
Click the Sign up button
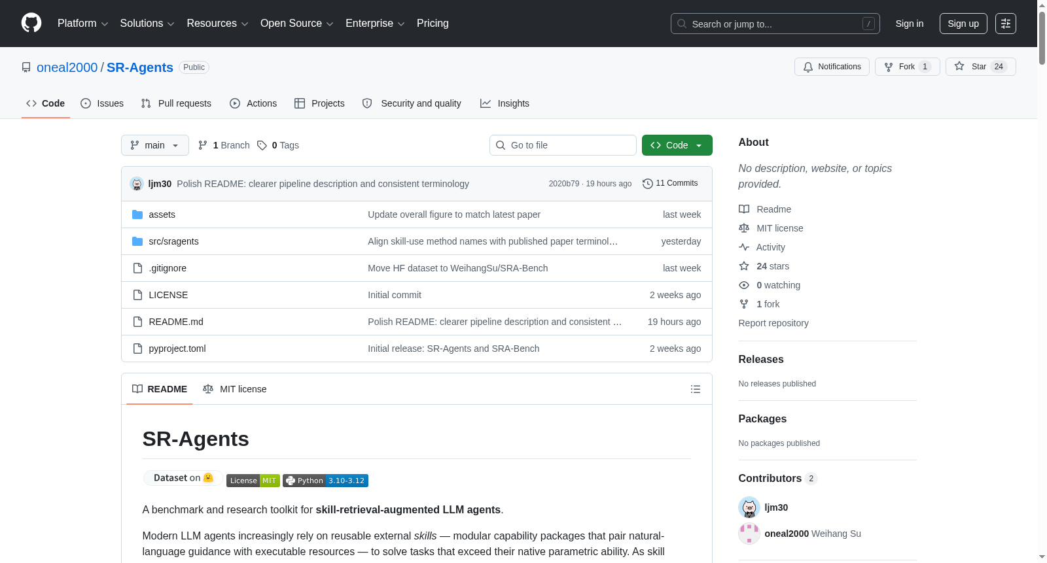963,24
